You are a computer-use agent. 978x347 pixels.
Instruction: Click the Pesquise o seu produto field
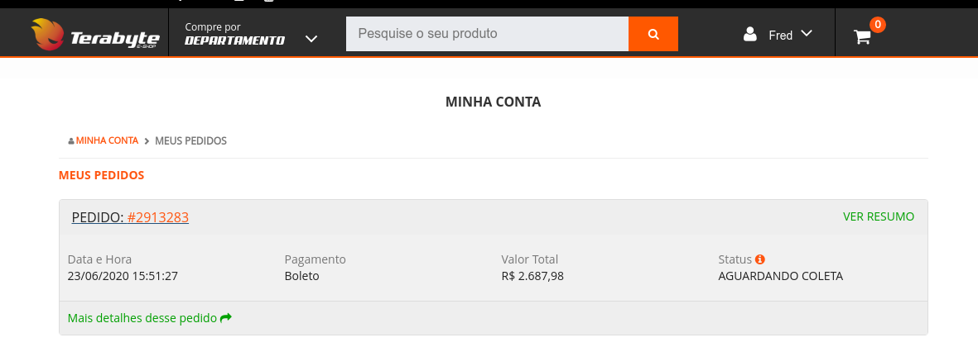pos(487,34)
